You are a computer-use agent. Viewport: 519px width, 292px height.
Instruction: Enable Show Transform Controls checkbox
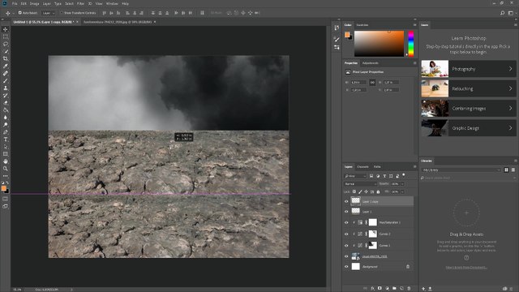coord(62,13)
